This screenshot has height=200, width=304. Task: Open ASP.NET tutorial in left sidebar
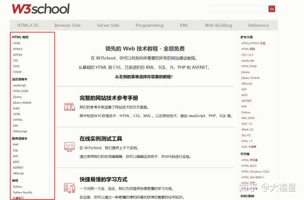[x=18, y=168]
